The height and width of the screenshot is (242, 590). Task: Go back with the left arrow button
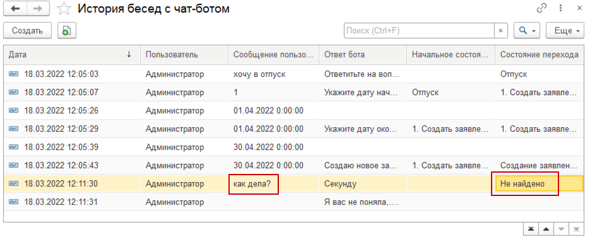[x=15, y=9]
